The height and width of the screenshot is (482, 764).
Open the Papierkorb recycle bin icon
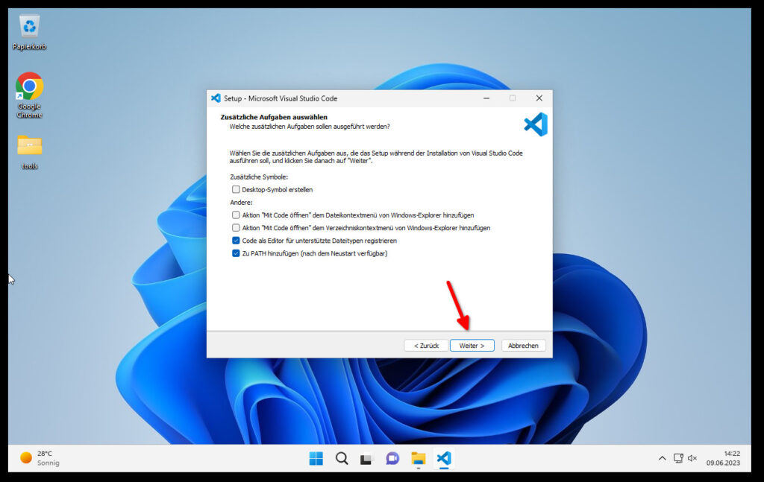click(29, 31)
